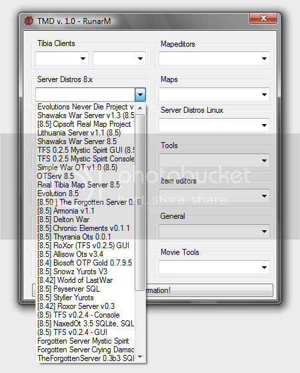Choose (8.5) TFS v0.2.4 - GUI

85,332
